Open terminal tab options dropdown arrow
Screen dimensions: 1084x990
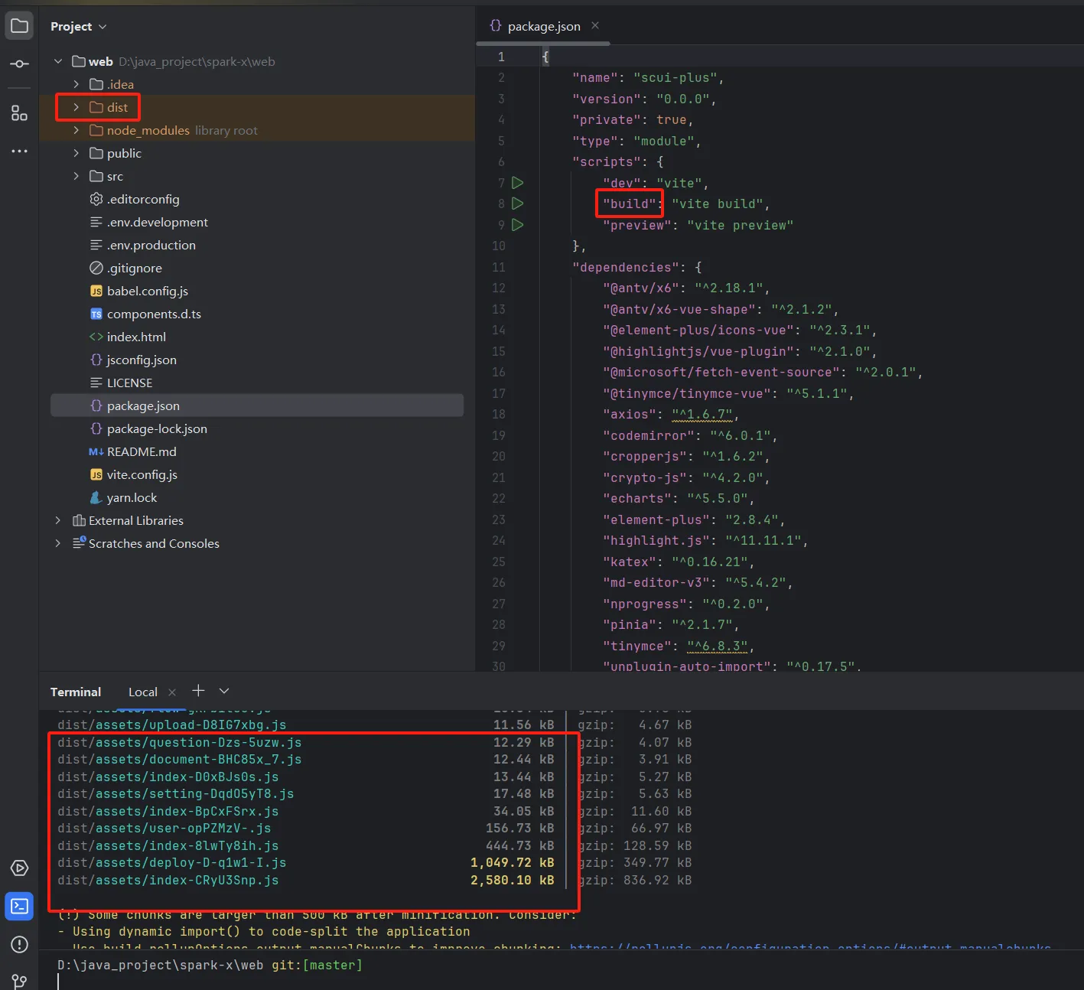click(x=224, y=691)
